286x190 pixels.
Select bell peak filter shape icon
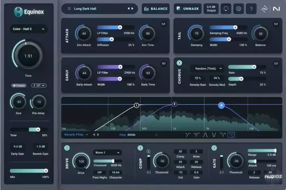tap(205, 135)
